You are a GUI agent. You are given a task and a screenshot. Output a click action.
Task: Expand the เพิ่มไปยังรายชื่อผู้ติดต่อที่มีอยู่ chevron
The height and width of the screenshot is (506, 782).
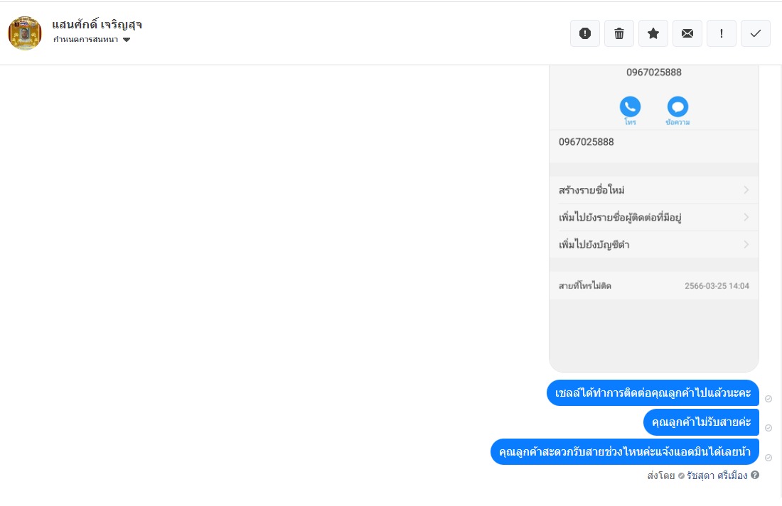(x=746, y=217)
